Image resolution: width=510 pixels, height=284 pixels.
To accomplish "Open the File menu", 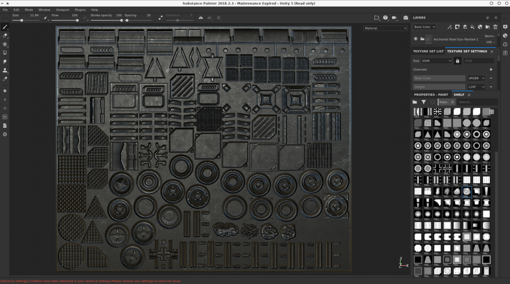I will click(x=5, y=10).
